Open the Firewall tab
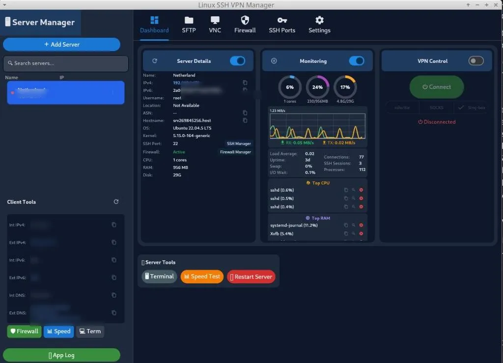The width and height of the screenshot is (503, 363). click(x=245, y=25)
